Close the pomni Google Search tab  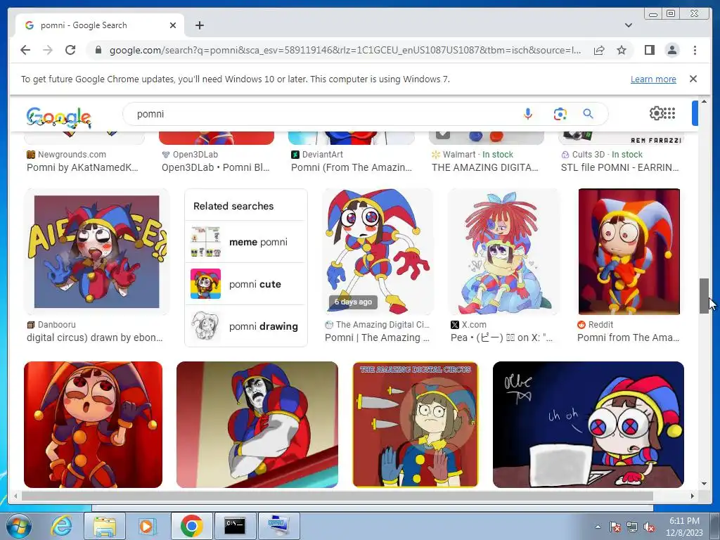coord(173,25)
